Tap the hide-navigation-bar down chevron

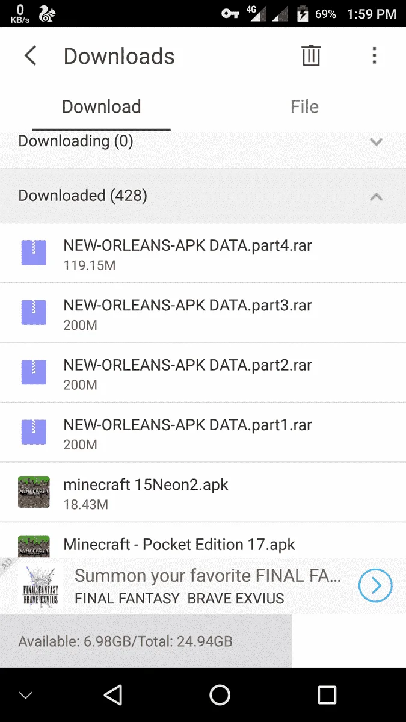point(25,696)
